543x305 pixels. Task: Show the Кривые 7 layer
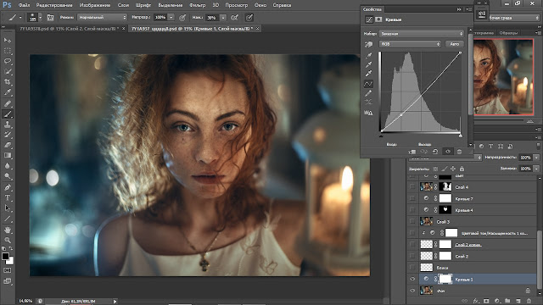pos(412,198)
